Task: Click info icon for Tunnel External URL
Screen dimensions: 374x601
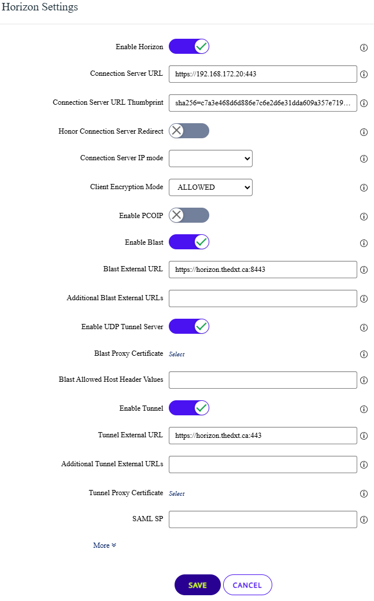Action: 364,436
